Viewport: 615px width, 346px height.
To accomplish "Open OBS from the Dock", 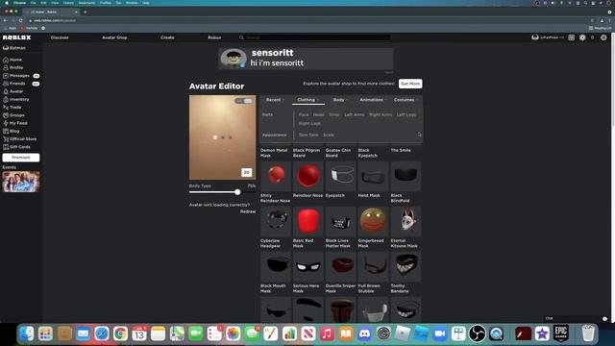I will click(477, 334).
